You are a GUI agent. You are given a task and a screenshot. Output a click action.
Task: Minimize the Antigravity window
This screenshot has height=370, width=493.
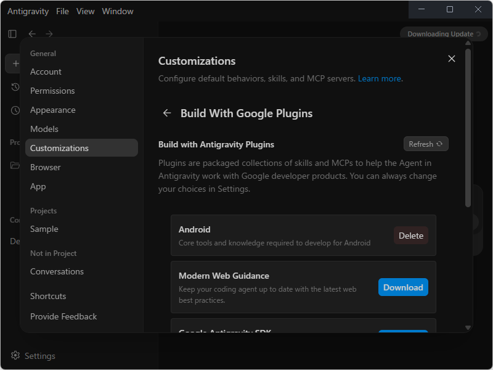(422, 9)
